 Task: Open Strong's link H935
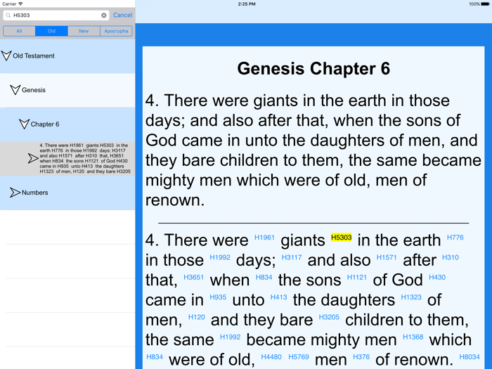coord(218,297)
